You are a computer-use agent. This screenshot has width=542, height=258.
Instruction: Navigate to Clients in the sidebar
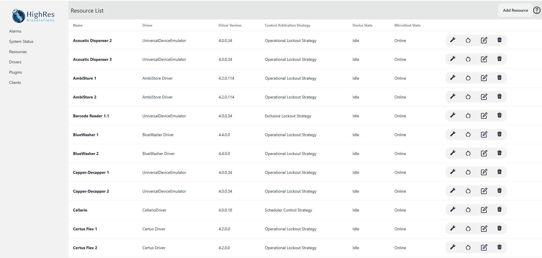point(15,82)
